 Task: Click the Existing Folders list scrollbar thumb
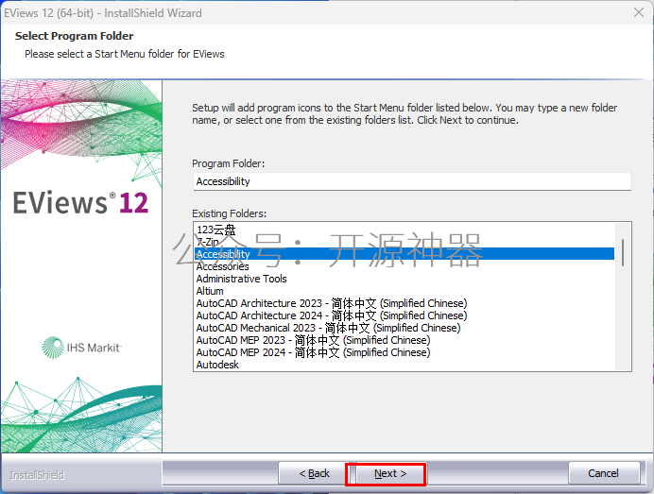(623, 252)
